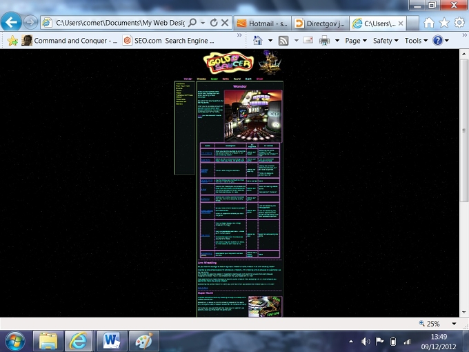Click the address bar URL field
The width and height of the screenshot is (469, 352).
[x=119, y=23]
